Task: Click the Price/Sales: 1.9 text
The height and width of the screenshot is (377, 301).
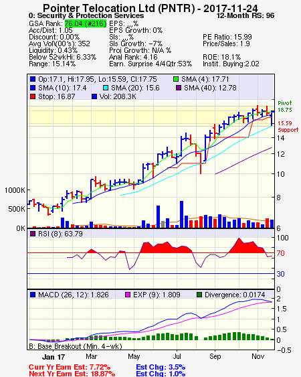Action: point(226,44)
